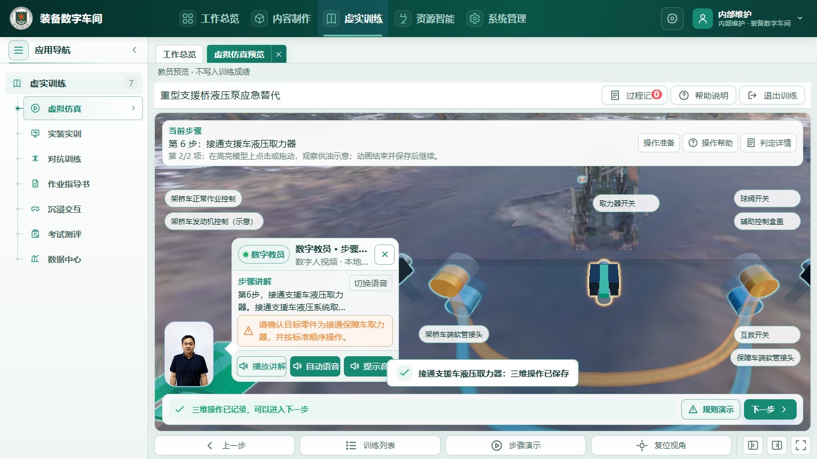Click the 退出训练 button

[772, 96]
